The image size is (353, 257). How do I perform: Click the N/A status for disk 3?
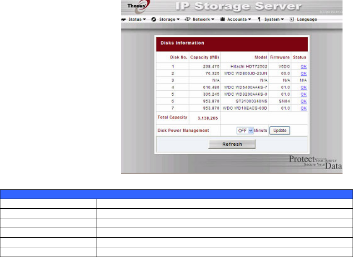coord(303,81)
